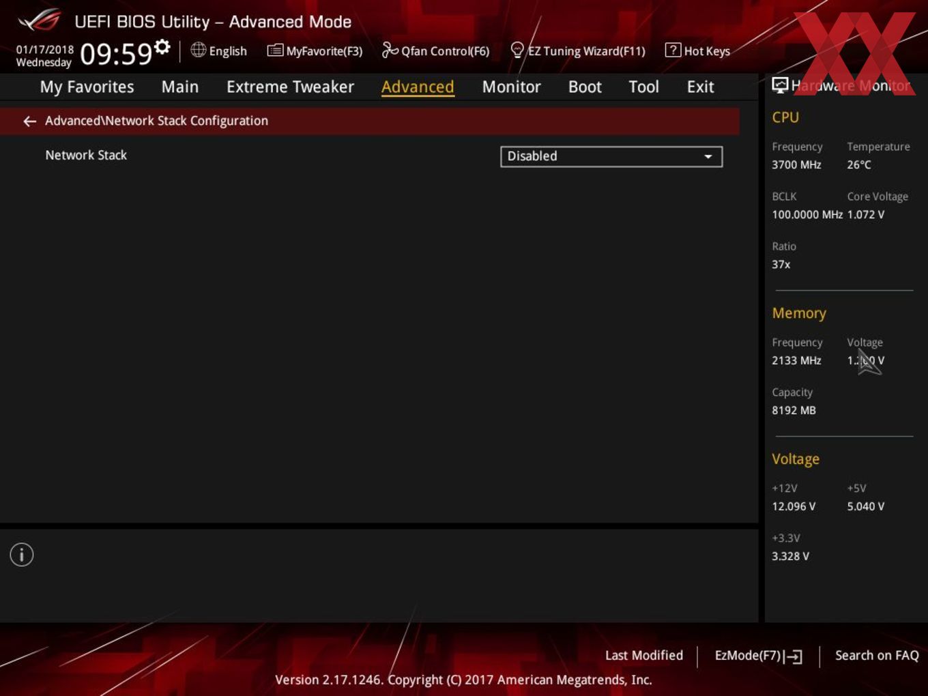This screenshot has width=928, height=696.
Task: Click the 01/17/2018 date
Action: 45,49
